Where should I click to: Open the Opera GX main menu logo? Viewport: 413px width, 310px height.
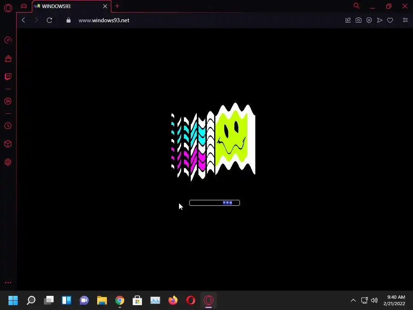[8, 8]
